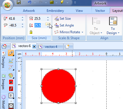The image size is (123, 109).
Task: Click the selected height field 25.5
Action: tap(40, 25)
